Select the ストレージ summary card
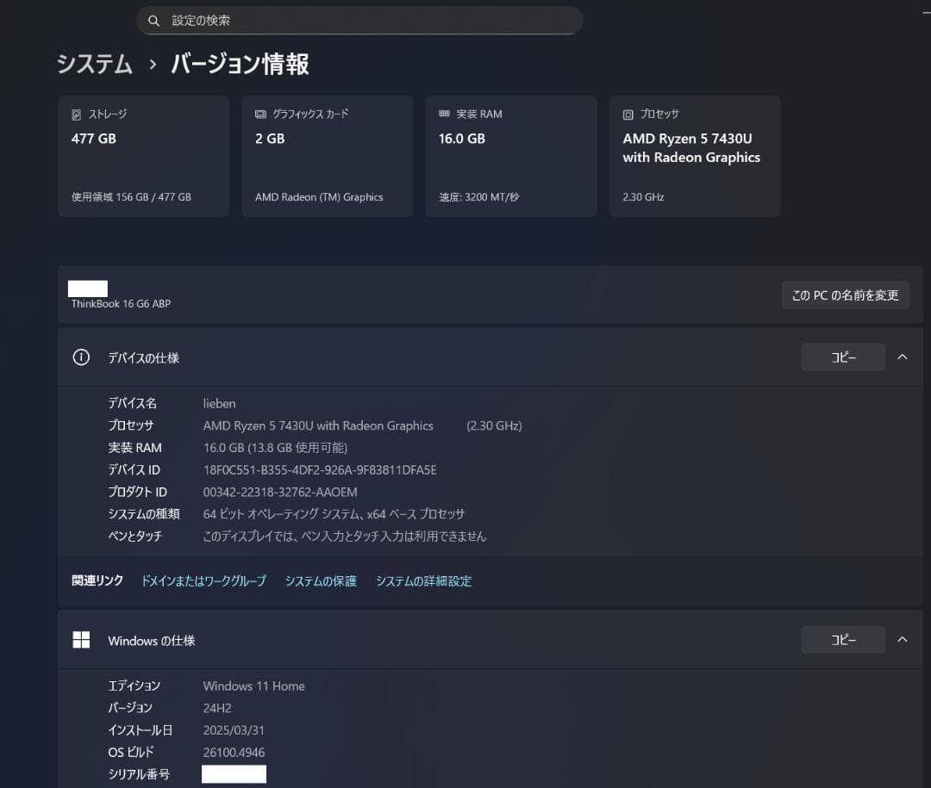The image size is (931, 788). coord(143,155)
